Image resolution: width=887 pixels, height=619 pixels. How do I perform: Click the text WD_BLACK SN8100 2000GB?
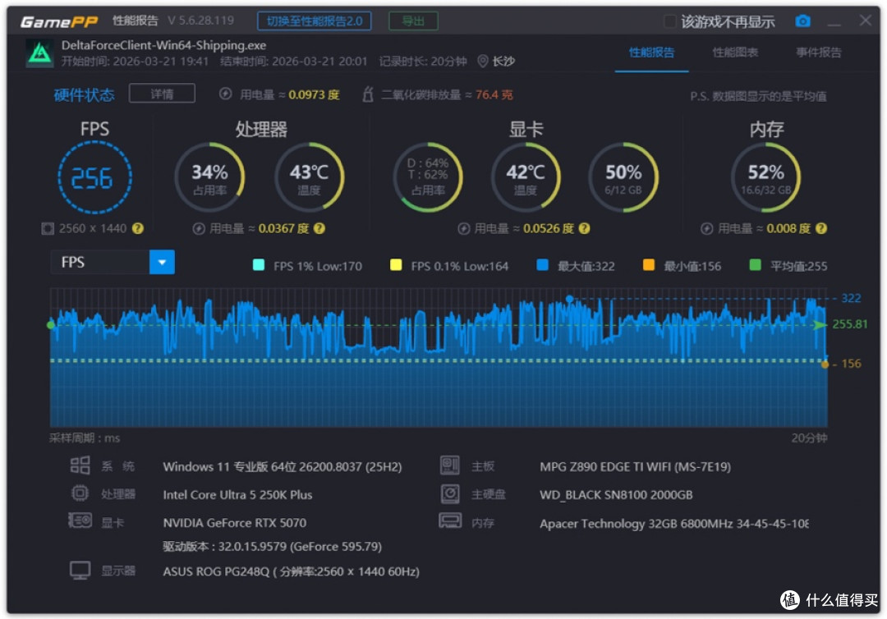(616, 495)
